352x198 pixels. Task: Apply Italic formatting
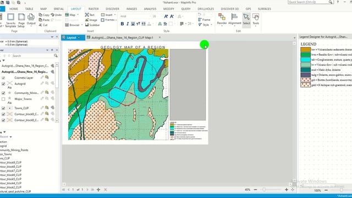[128, 24]
